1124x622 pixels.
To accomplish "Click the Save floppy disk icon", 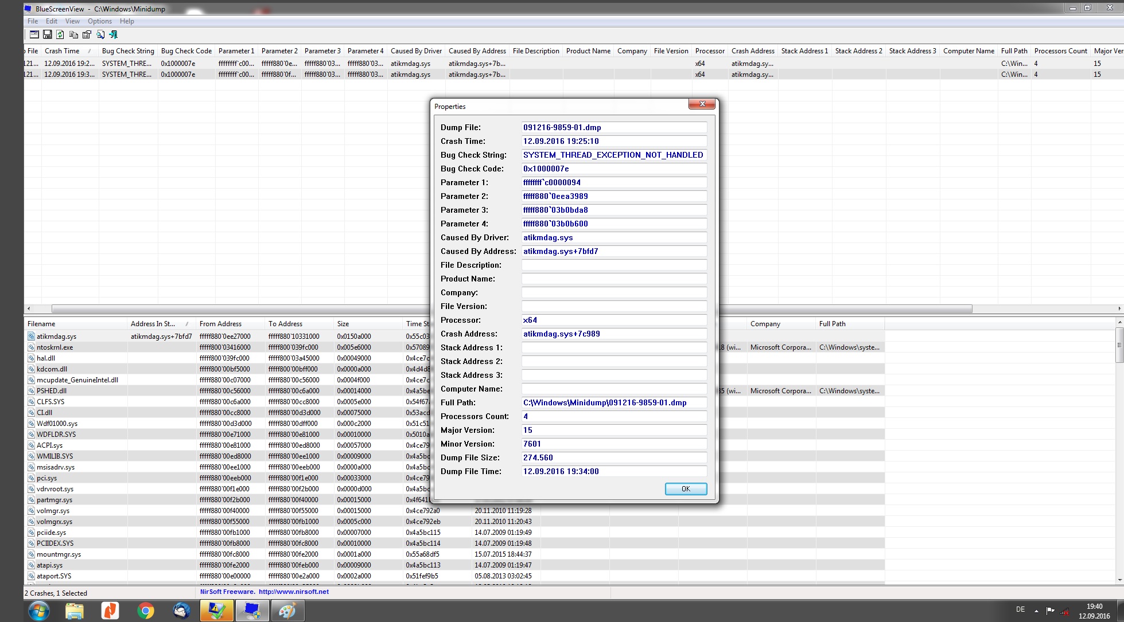I will click(x=48, y=34).
